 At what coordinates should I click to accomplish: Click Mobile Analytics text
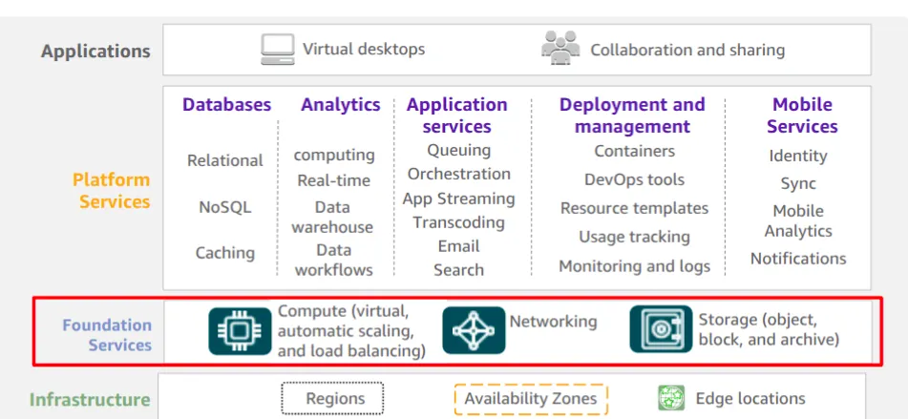pos(798,221)
